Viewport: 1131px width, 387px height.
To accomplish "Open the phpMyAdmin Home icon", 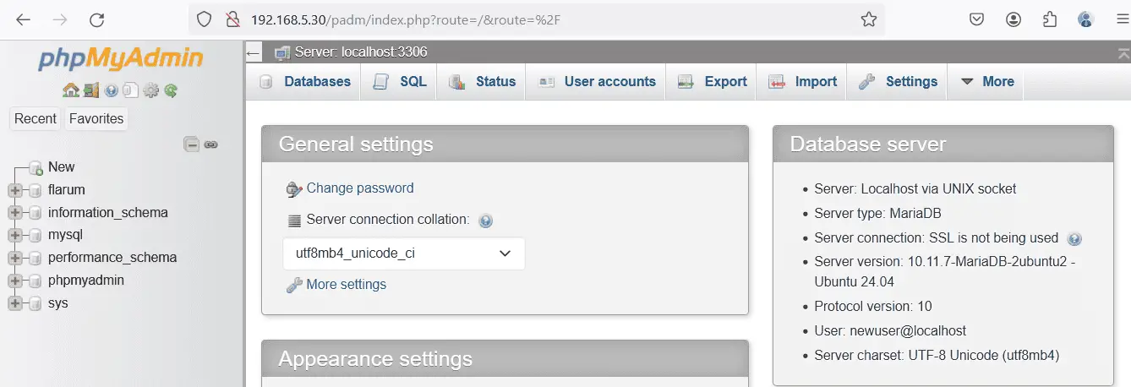I will click(71, 90).
